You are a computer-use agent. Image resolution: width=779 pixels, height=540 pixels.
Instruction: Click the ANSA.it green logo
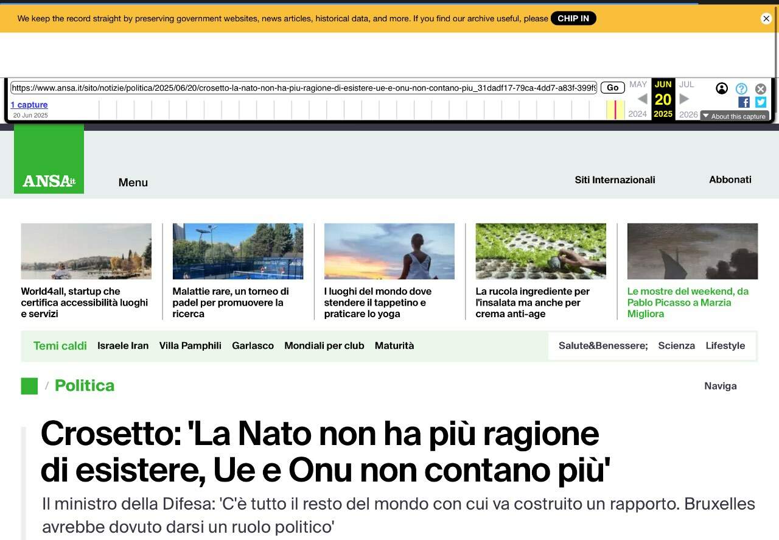click(x=49, y=159)
